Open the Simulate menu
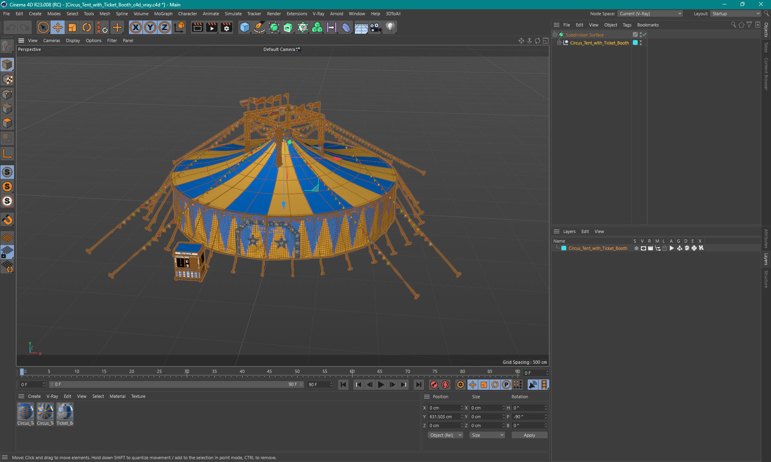The height and width of the screenshot is (462, 771). (x=233, y=14)
